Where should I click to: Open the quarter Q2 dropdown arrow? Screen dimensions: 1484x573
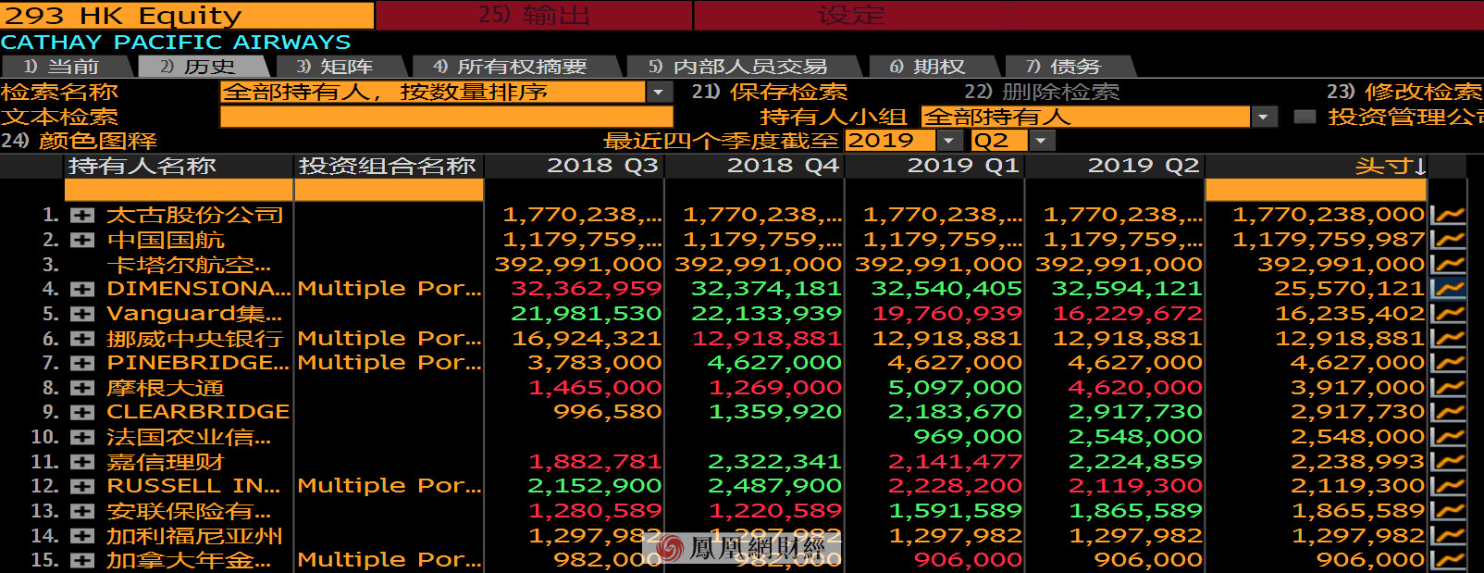click(1042, 141)
